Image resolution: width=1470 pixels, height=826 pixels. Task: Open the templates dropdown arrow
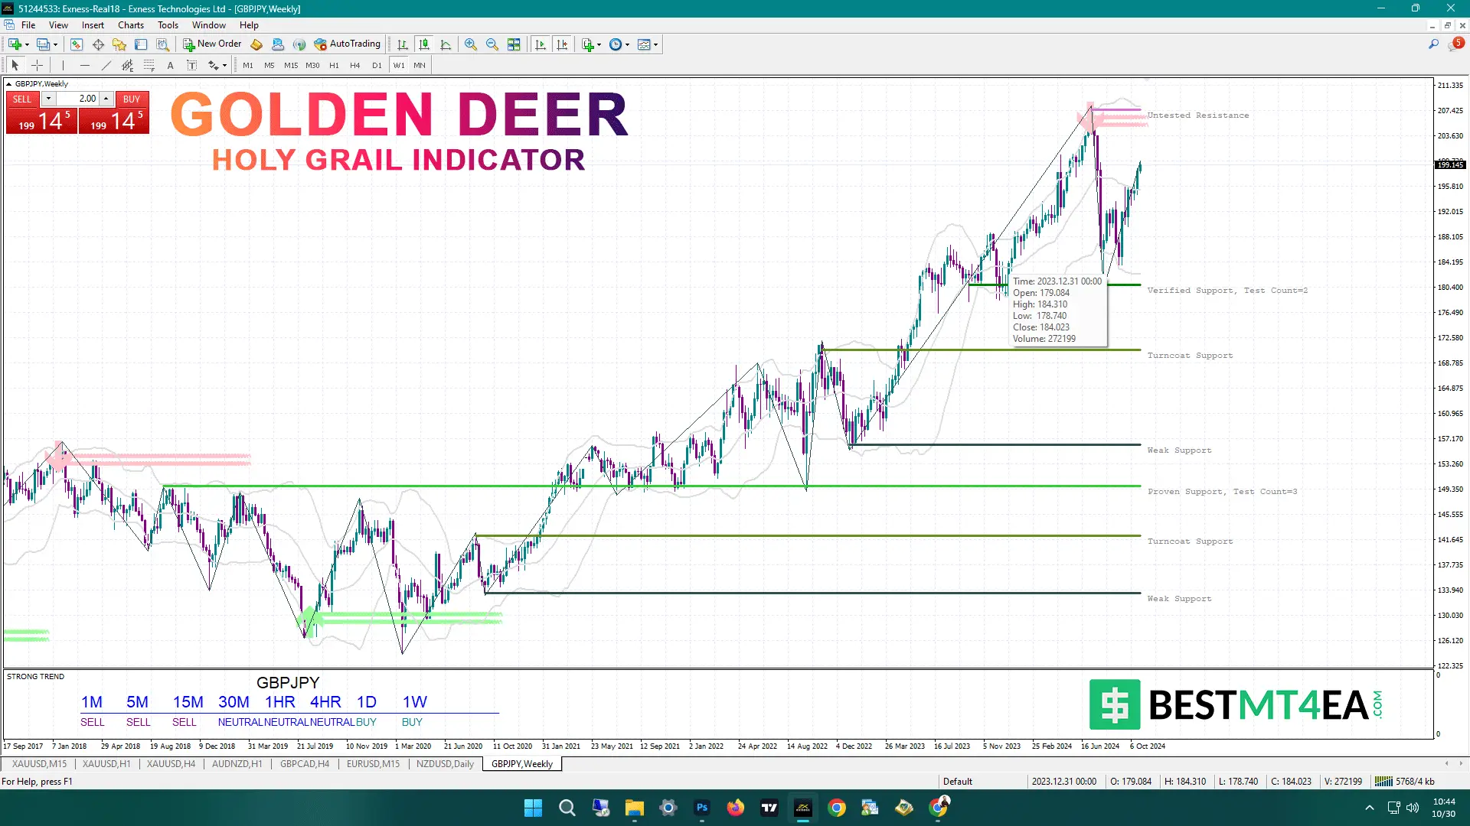(655, 44)
